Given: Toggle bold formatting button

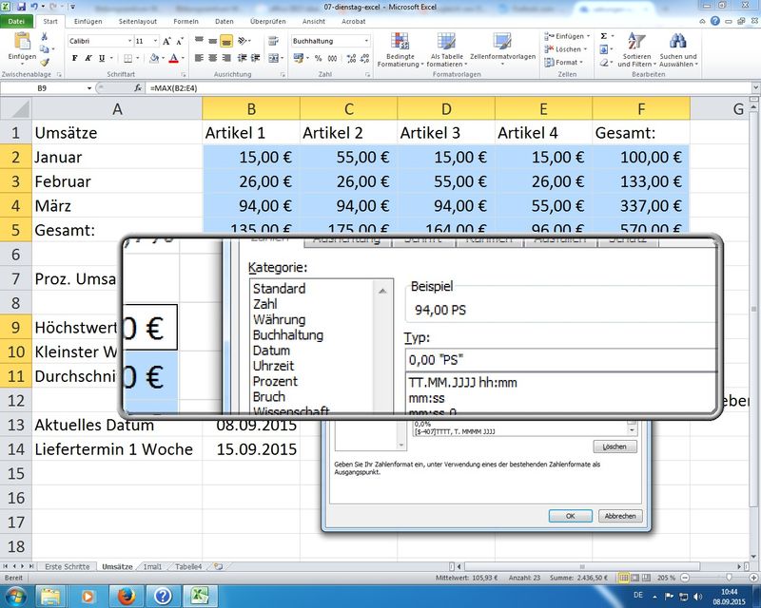Looking at the screenshot, I should point(75,58).
